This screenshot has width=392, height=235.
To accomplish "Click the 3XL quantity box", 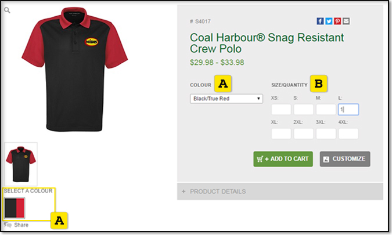I will (x=326, y=134).
